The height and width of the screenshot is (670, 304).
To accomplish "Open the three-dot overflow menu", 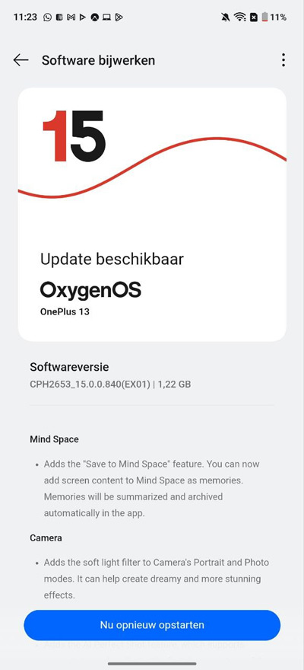I will 283,60.
